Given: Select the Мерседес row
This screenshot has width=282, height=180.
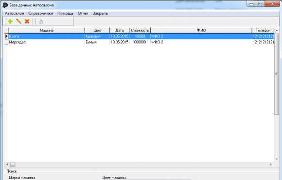Looking at the screenshot, I should 139,42.
